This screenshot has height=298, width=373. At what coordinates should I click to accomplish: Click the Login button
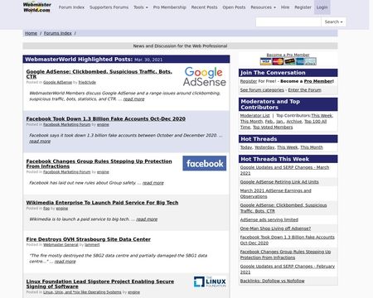[322, 7]
